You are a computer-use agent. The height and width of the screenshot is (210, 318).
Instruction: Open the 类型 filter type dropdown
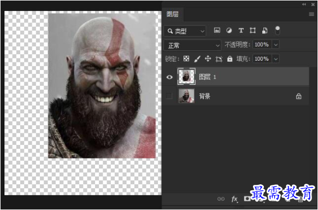click(x=185, y=31)
